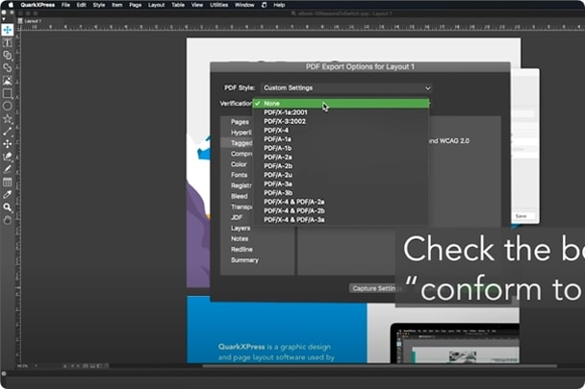Select the Bezier Pen tool
Screen dimensions: 585x389
(x=7, y=157)
